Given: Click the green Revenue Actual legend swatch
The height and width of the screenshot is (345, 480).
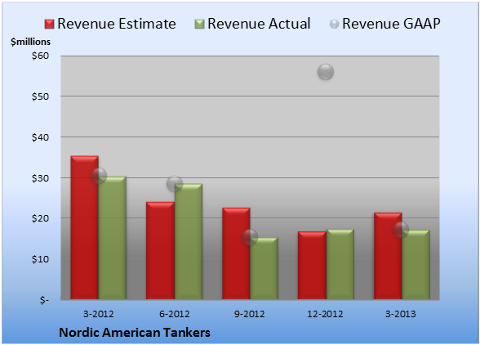Looking at the screenshot, I should 199,24.
